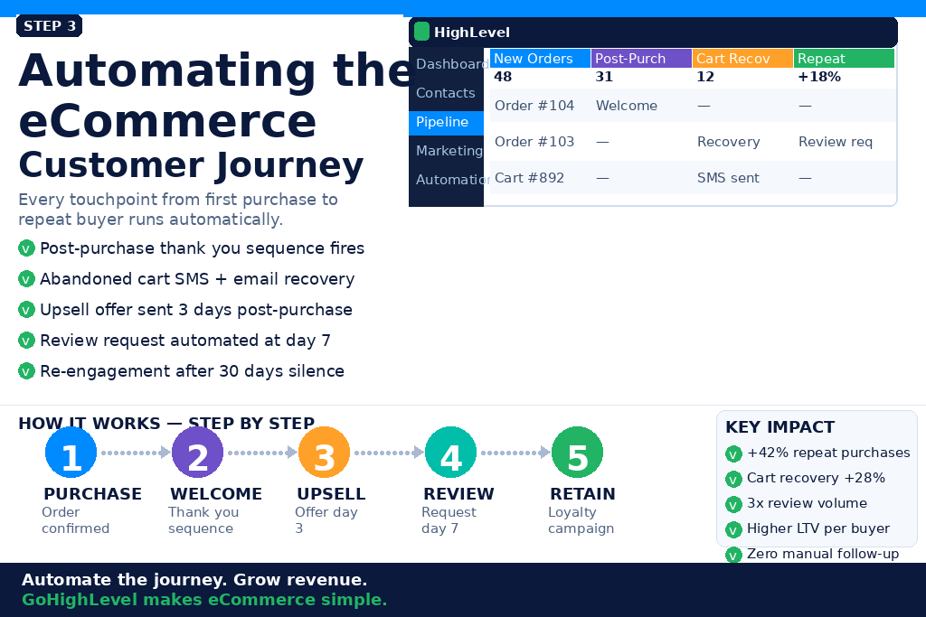Select the Repeat column header
The height and width of the screenshot is (617, 926).
tap(844, 59)
